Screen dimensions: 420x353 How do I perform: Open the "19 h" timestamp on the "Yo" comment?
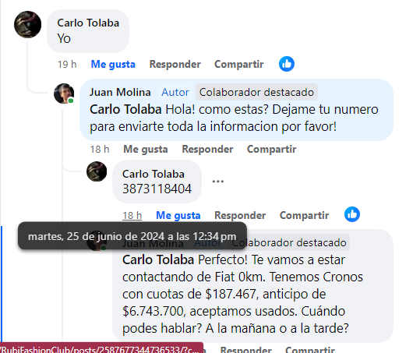pos(67,64)
